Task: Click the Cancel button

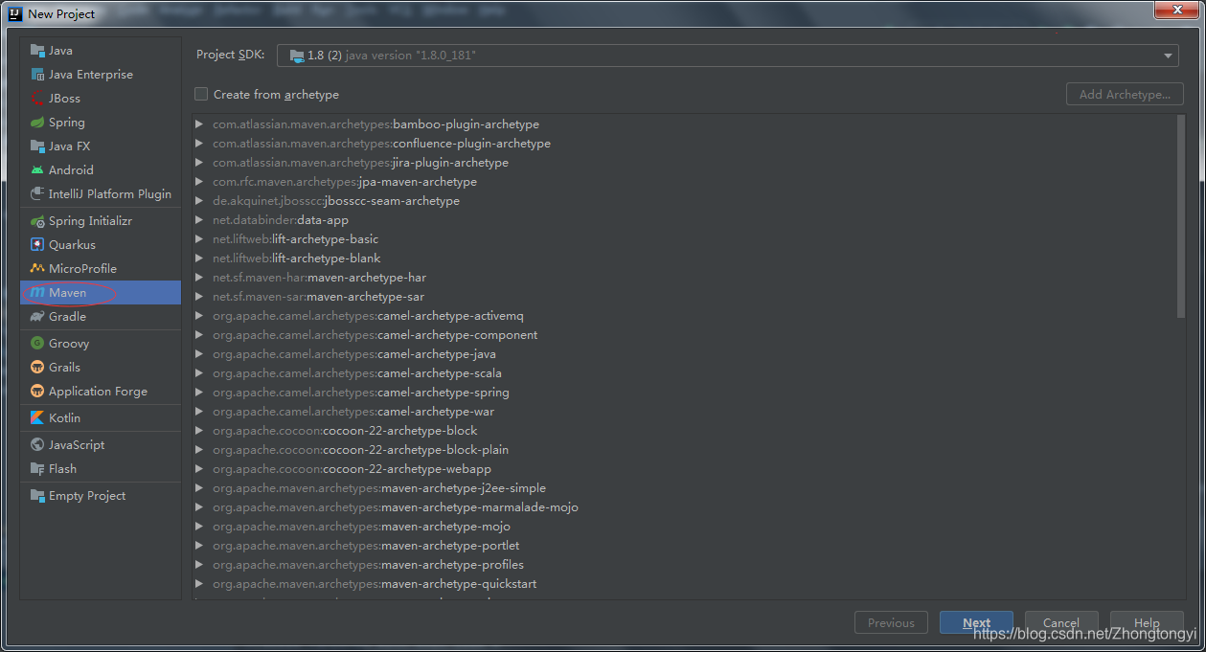Action: 1061,622
